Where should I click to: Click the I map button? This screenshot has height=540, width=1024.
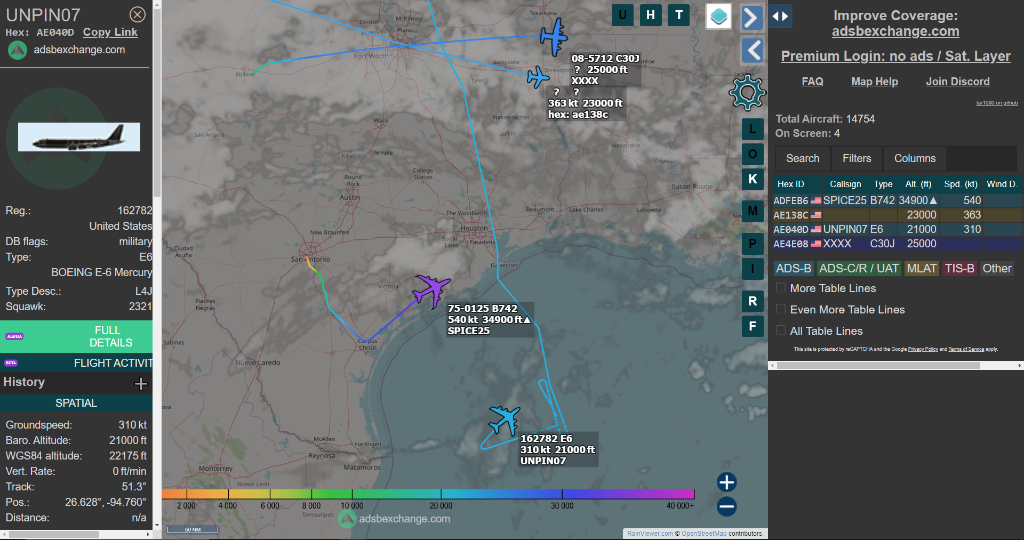[x=753, y=269]
